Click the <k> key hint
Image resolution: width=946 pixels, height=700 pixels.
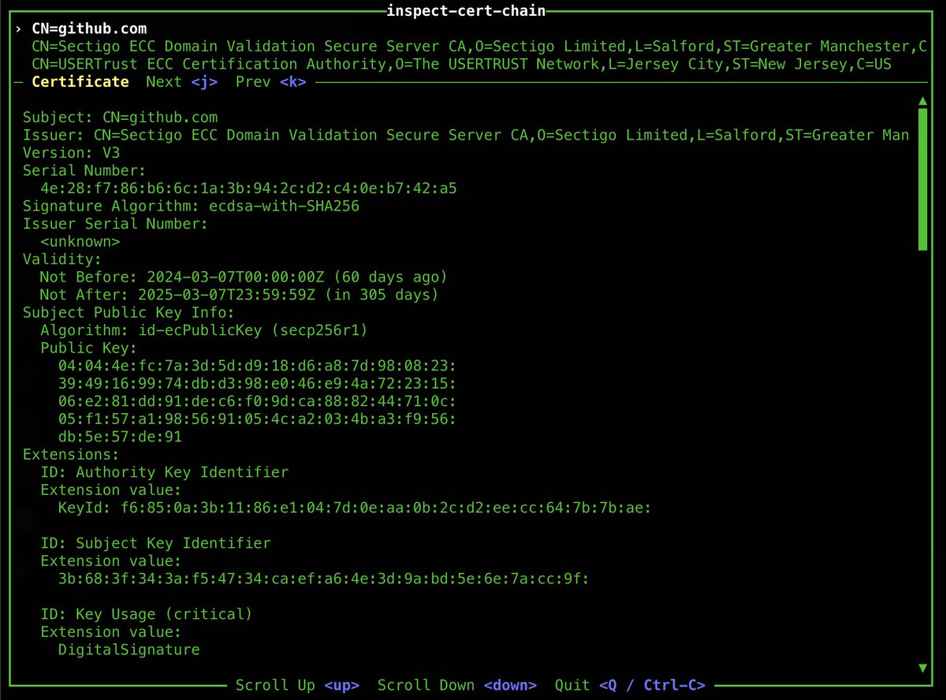click(293, 81)
